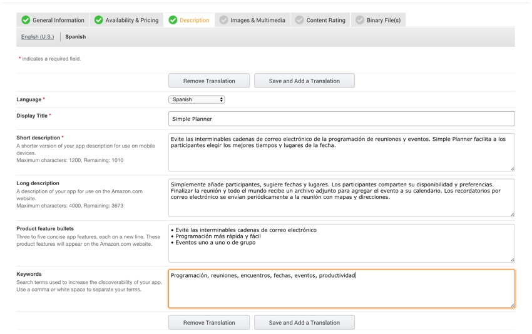Click the 'Long description' field label
The width and height of the screenshot is (532, 334).
[38, 183]
